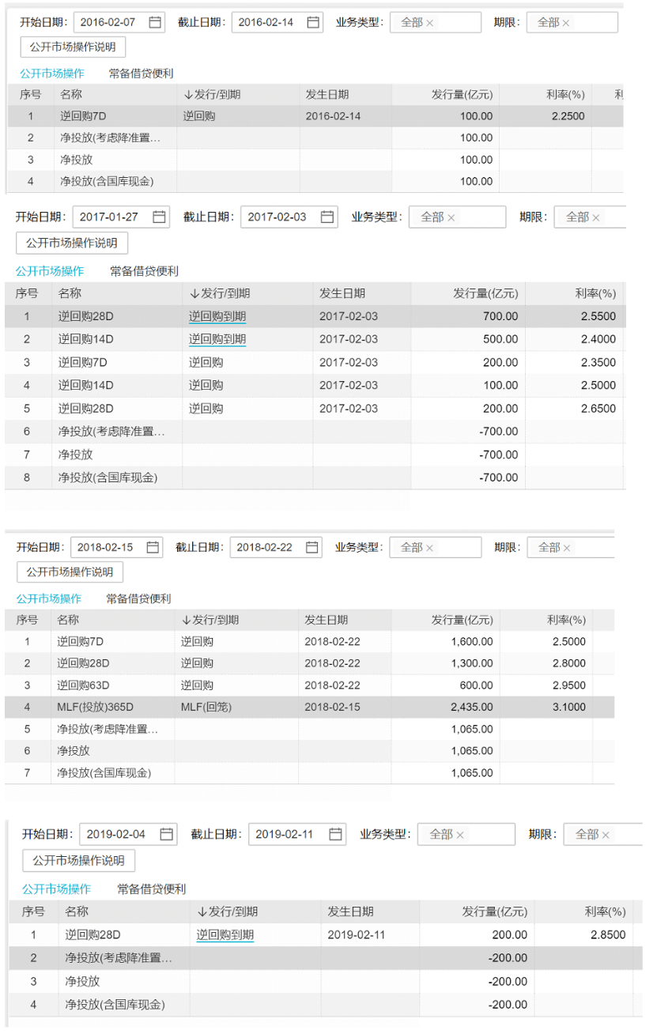
Task: Click 逆回购到期 link dated 2019-02-11
Action: point(225,935)
